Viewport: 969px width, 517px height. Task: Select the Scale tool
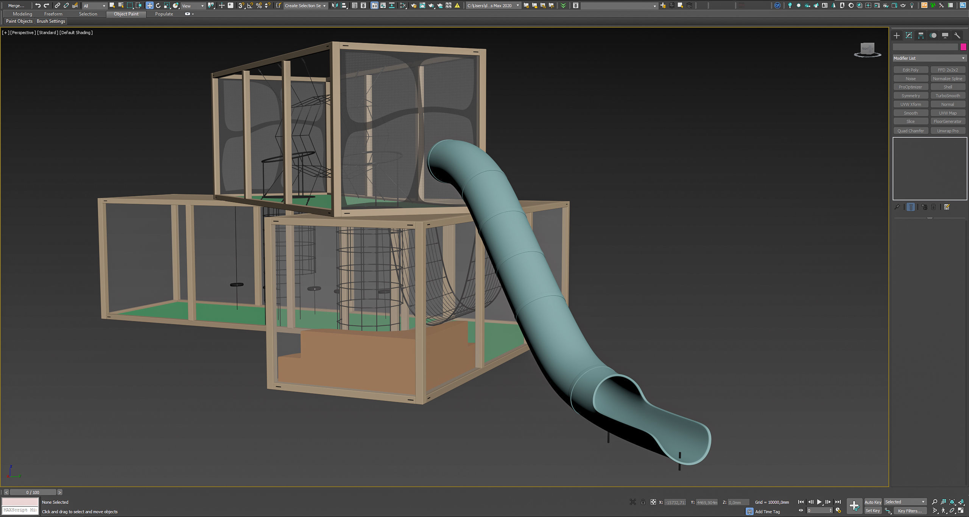167,5
